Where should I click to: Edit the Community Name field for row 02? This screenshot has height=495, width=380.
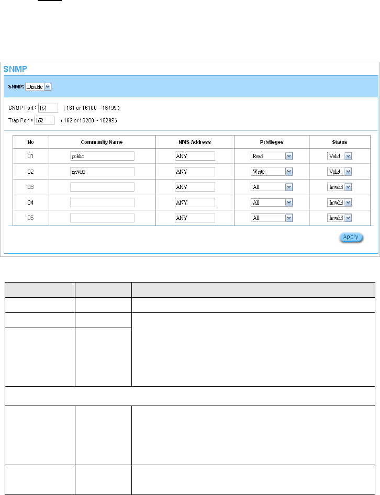(102, 172)
